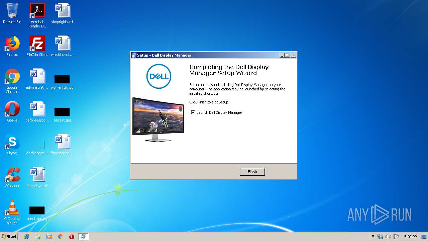Select administrati document on desktop
This screenshot has height=241, width=428.
37,79
